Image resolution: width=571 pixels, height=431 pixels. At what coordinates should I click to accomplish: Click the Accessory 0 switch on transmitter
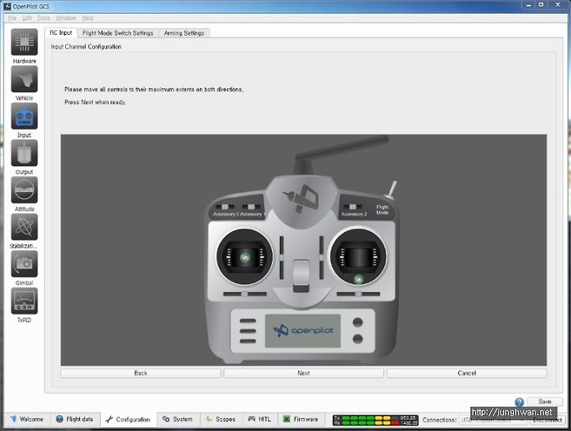tap(225, 207)
